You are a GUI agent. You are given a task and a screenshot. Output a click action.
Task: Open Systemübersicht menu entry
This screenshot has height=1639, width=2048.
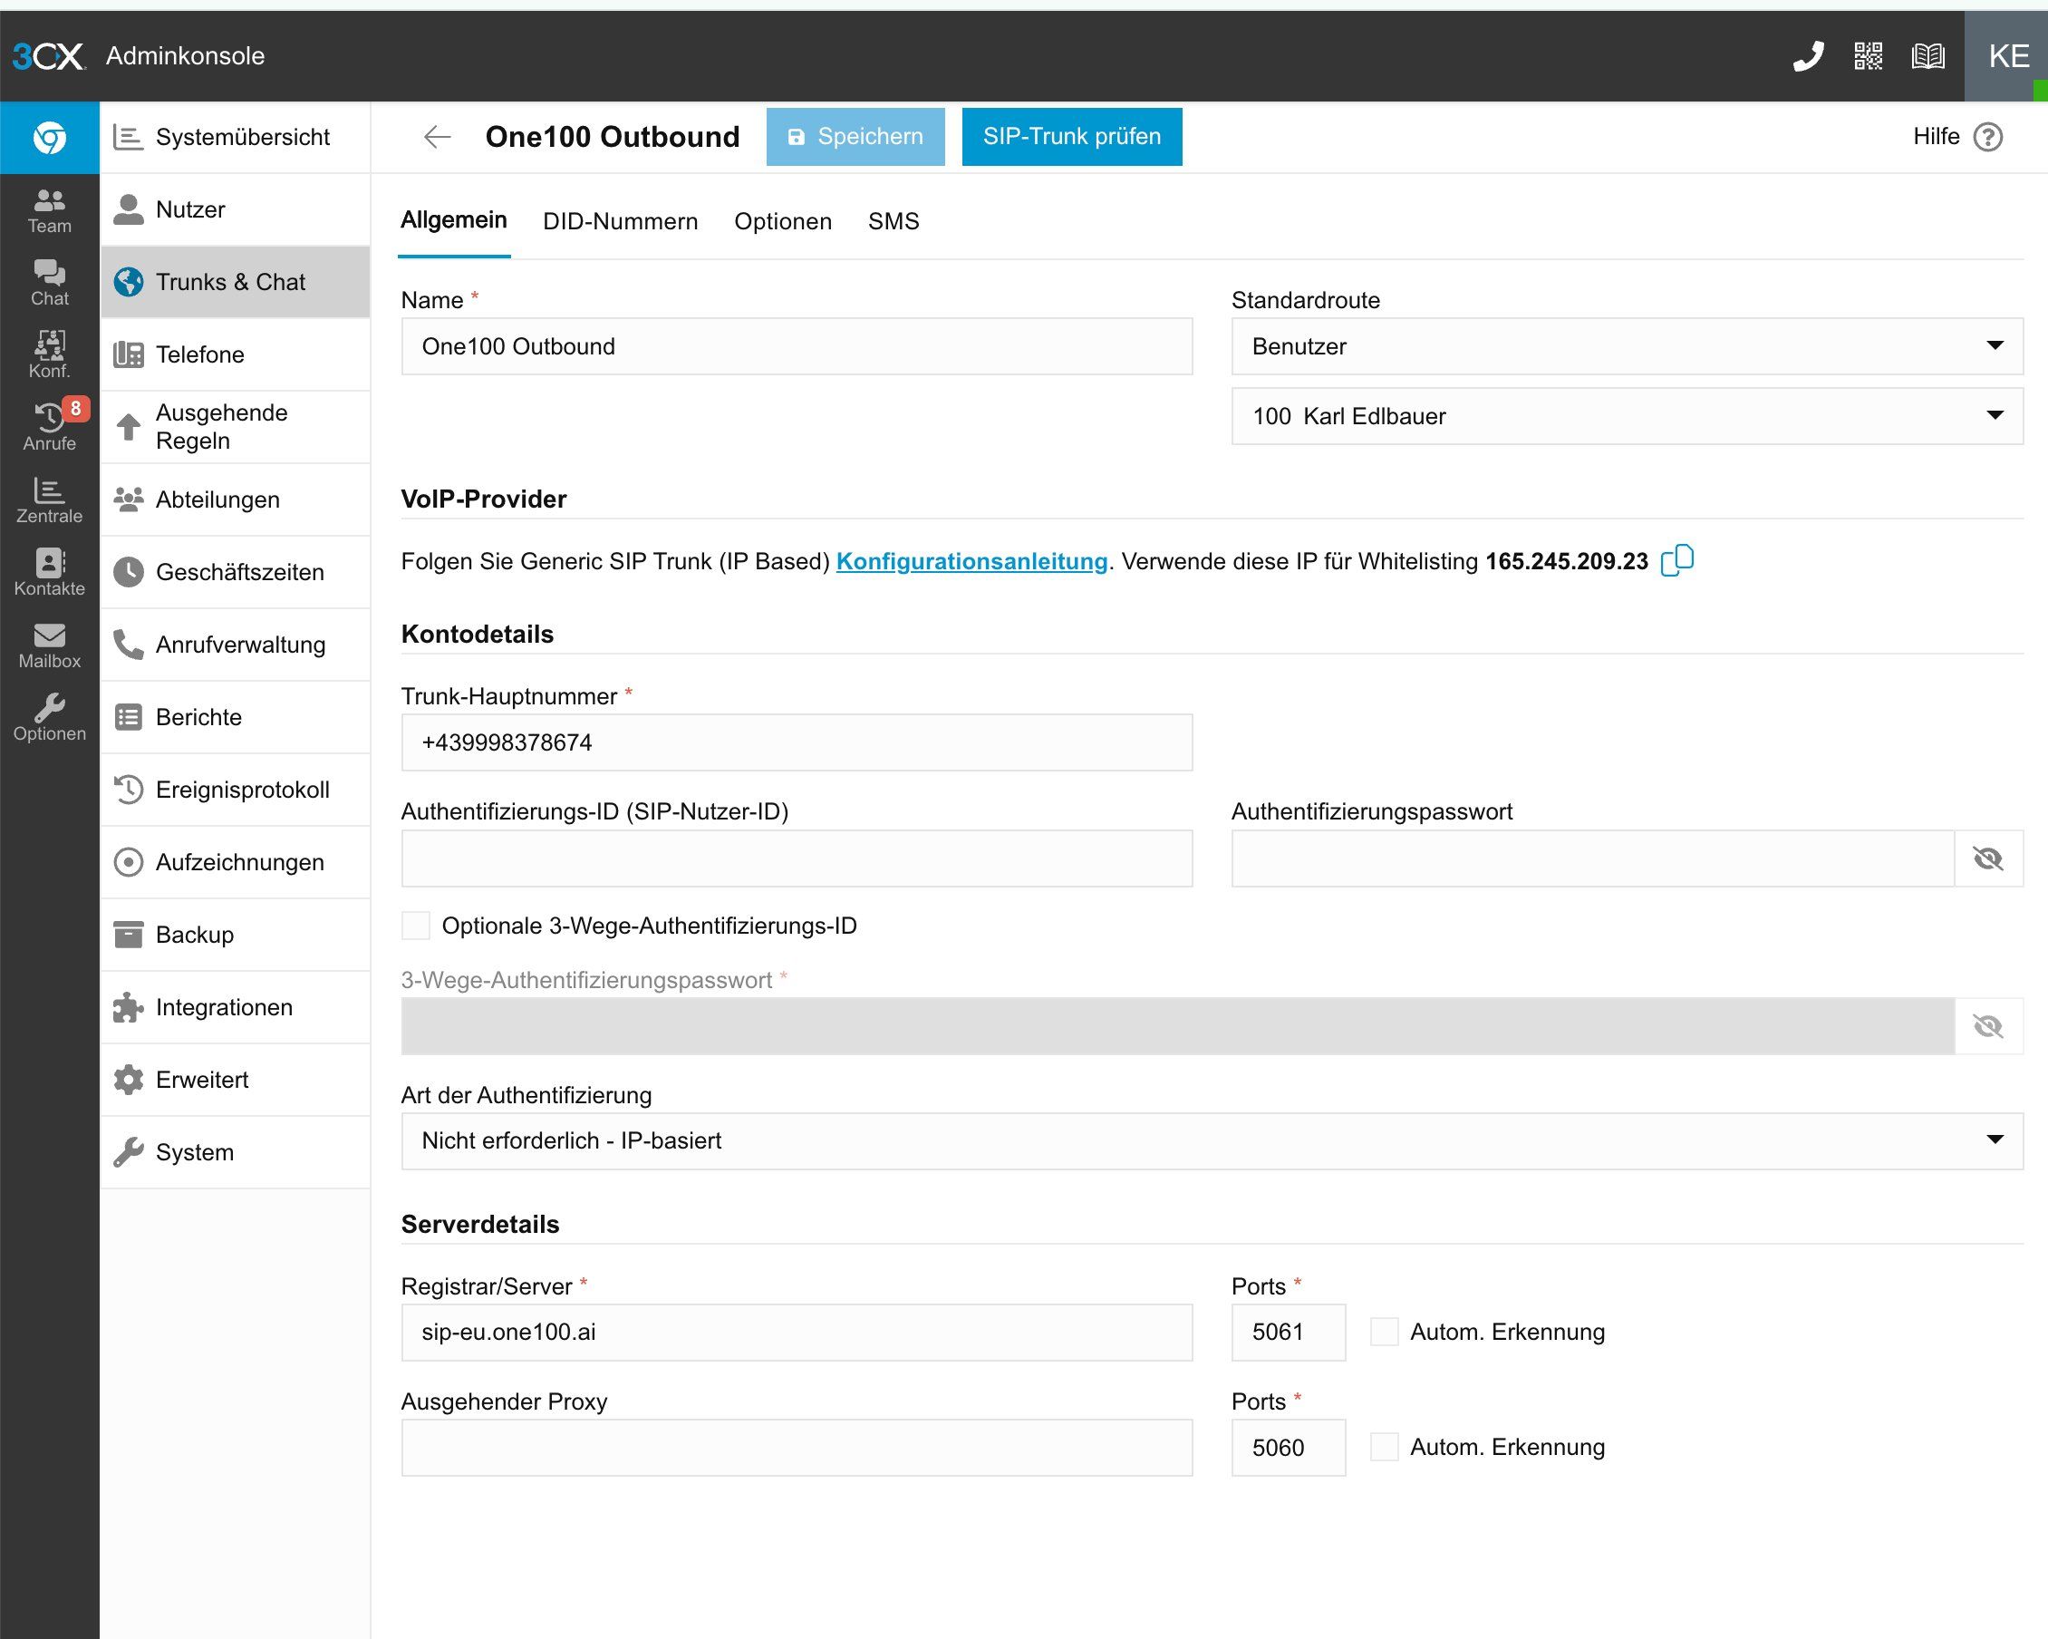point(235,137)
